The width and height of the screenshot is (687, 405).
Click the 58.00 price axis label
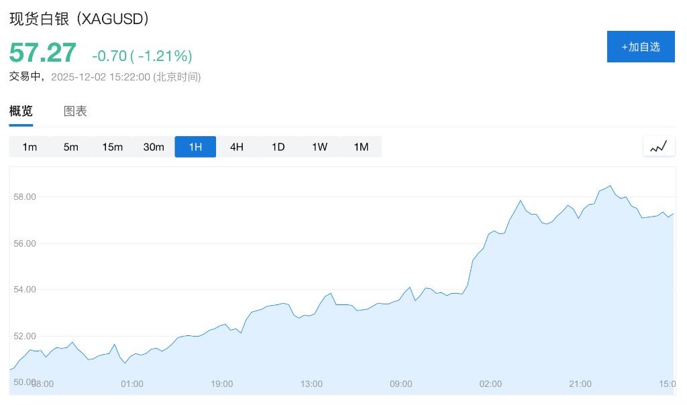tap(24, 197)
